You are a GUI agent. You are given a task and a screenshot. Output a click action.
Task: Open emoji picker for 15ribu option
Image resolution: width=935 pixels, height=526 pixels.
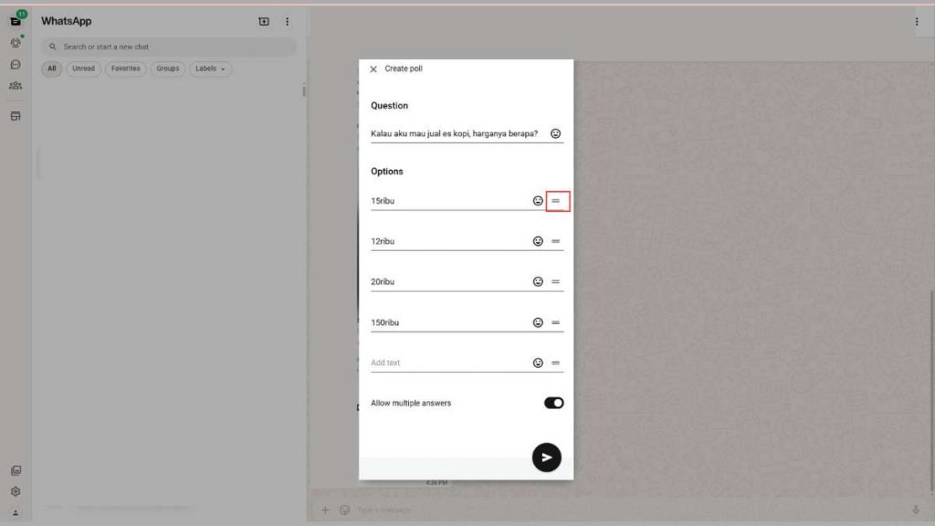click(538, 201)
